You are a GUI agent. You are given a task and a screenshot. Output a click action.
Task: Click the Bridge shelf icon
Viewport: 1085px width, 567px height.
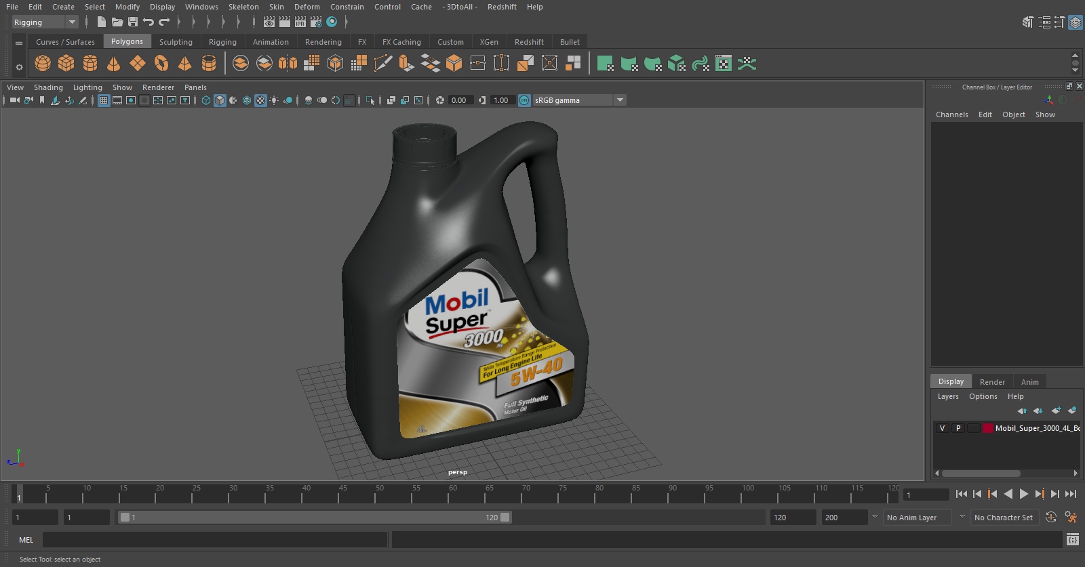point(430,64)
